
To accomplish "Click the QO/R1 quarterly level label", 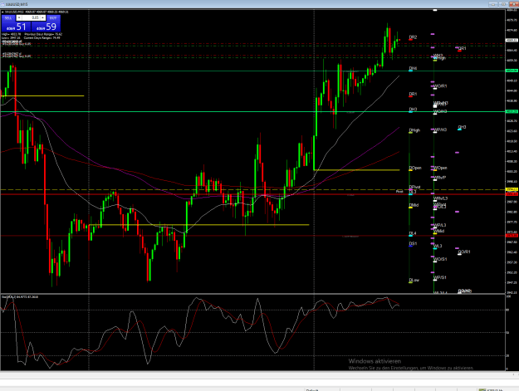I will click(x=464, y=252).
